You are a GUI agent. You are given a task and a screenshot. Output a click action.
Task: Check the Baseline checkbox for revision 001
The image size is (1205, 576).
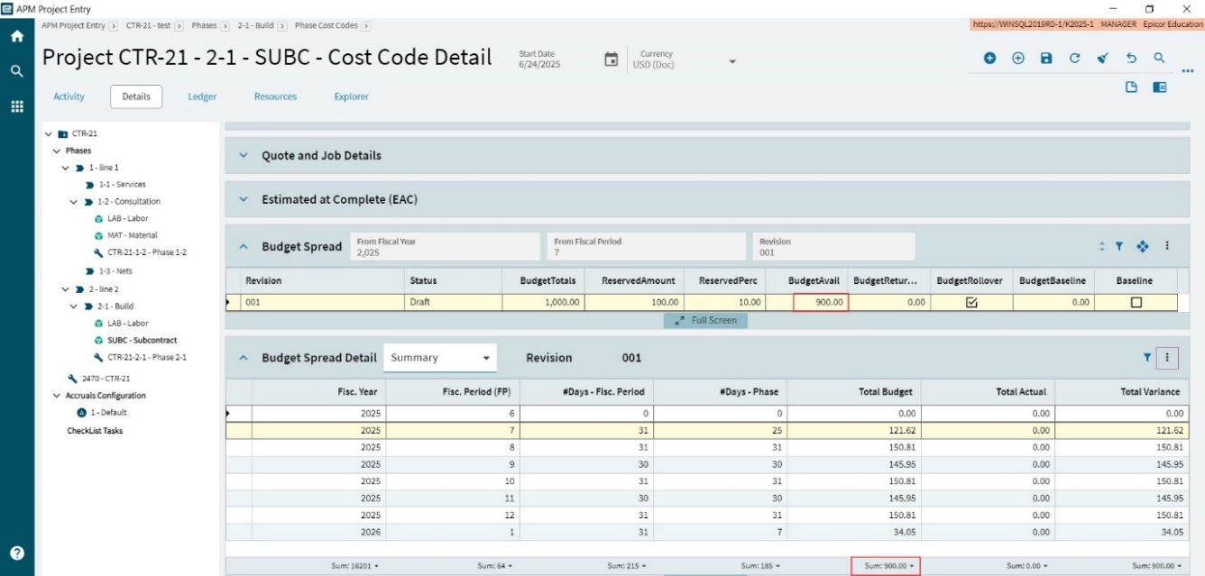(x=1136, y=303)
